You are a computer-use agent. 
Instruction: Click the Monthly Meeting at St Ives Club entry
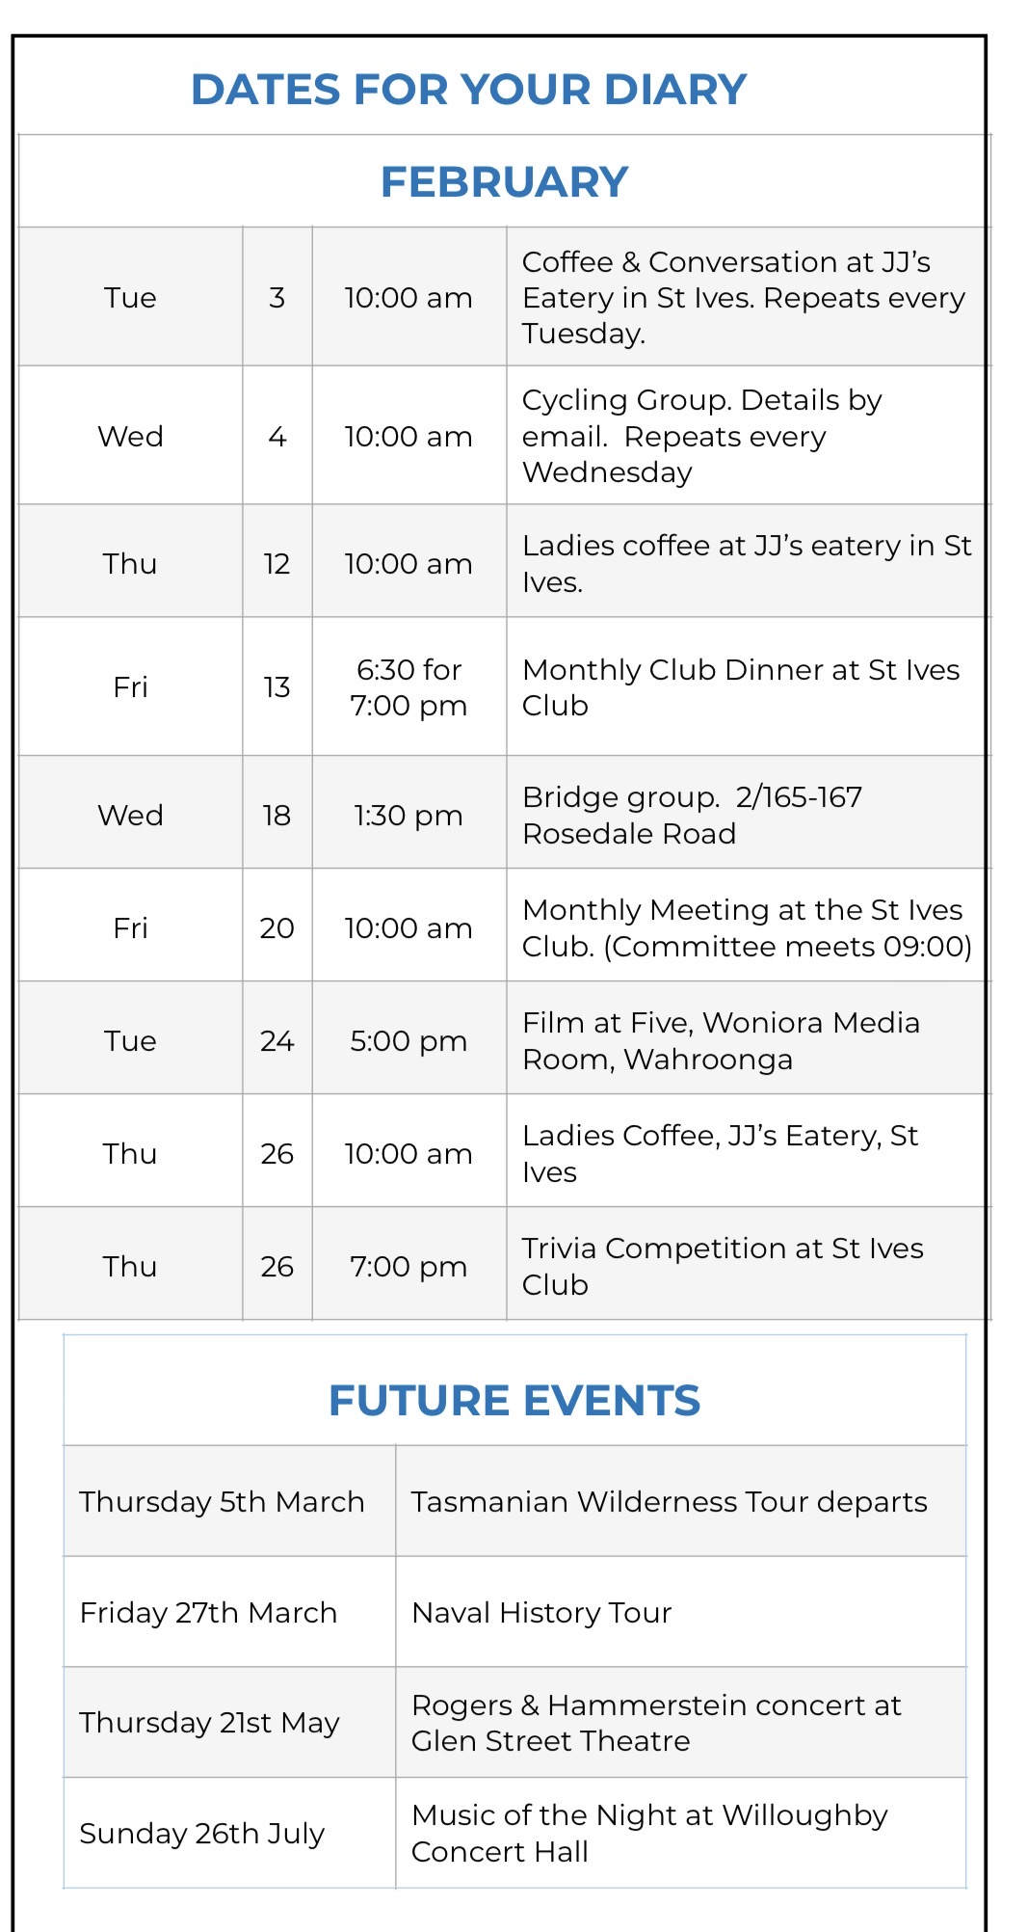click(x=746, y=927)
